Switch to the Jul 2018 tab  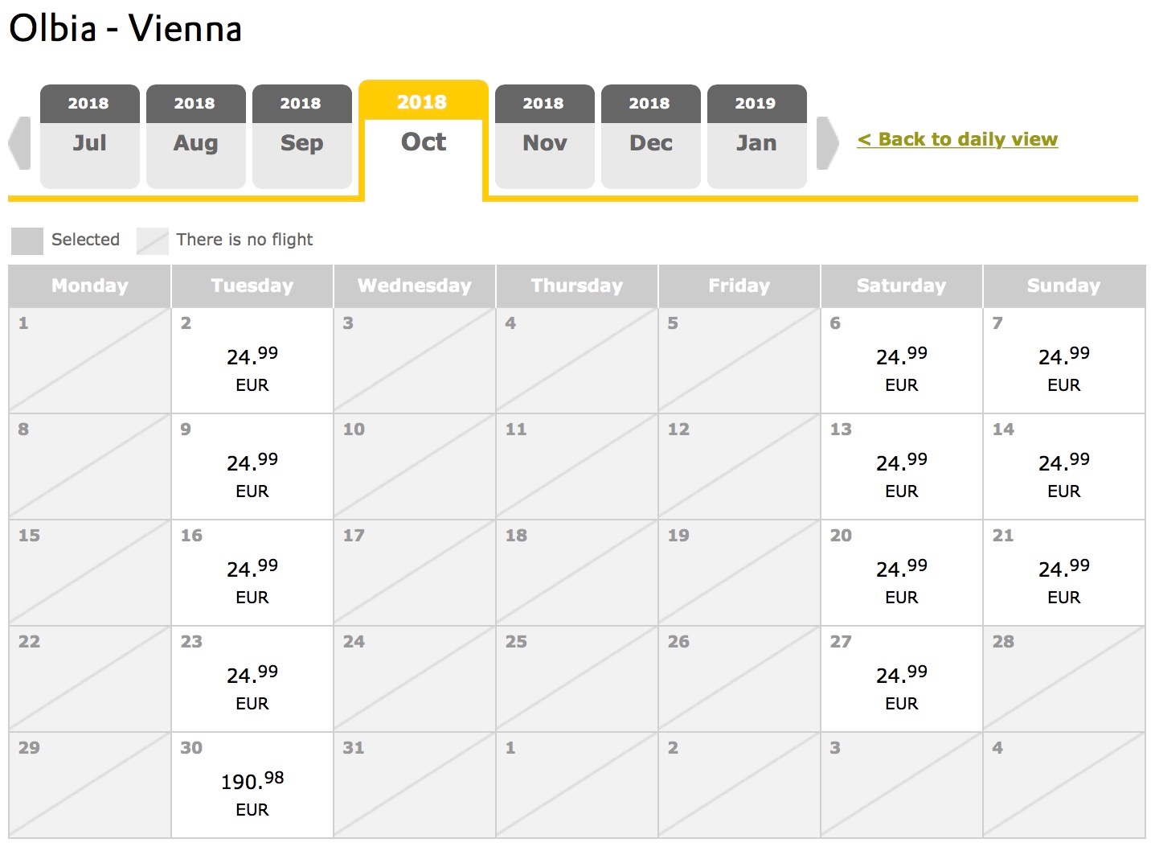pos(90,136)
